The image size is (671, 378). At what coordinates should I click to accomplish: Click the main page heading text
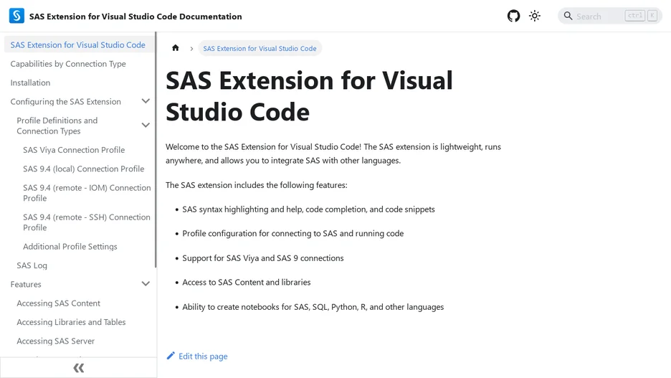309,96
